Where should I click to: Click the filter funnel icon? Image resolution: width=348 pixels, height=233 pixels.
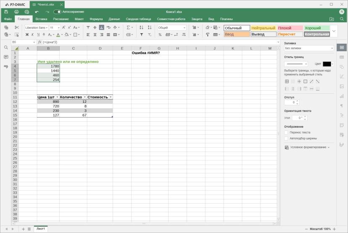click(141, 34)
